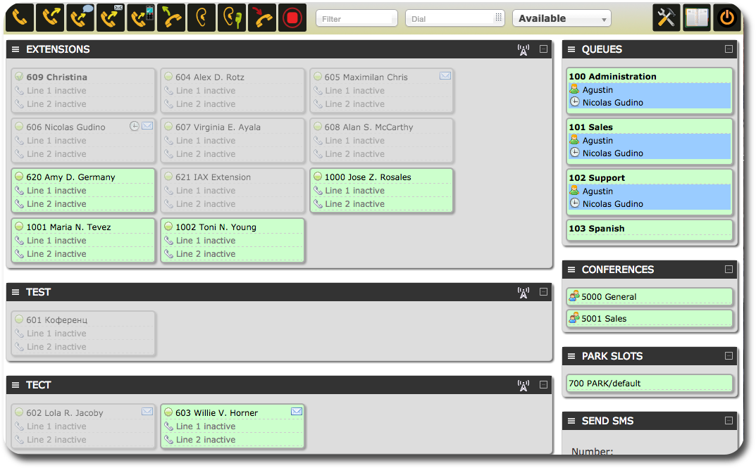Screen dimensions: 756x468
Task: Open the QUEUES panel hamburger menu
Action: point(571,49)
